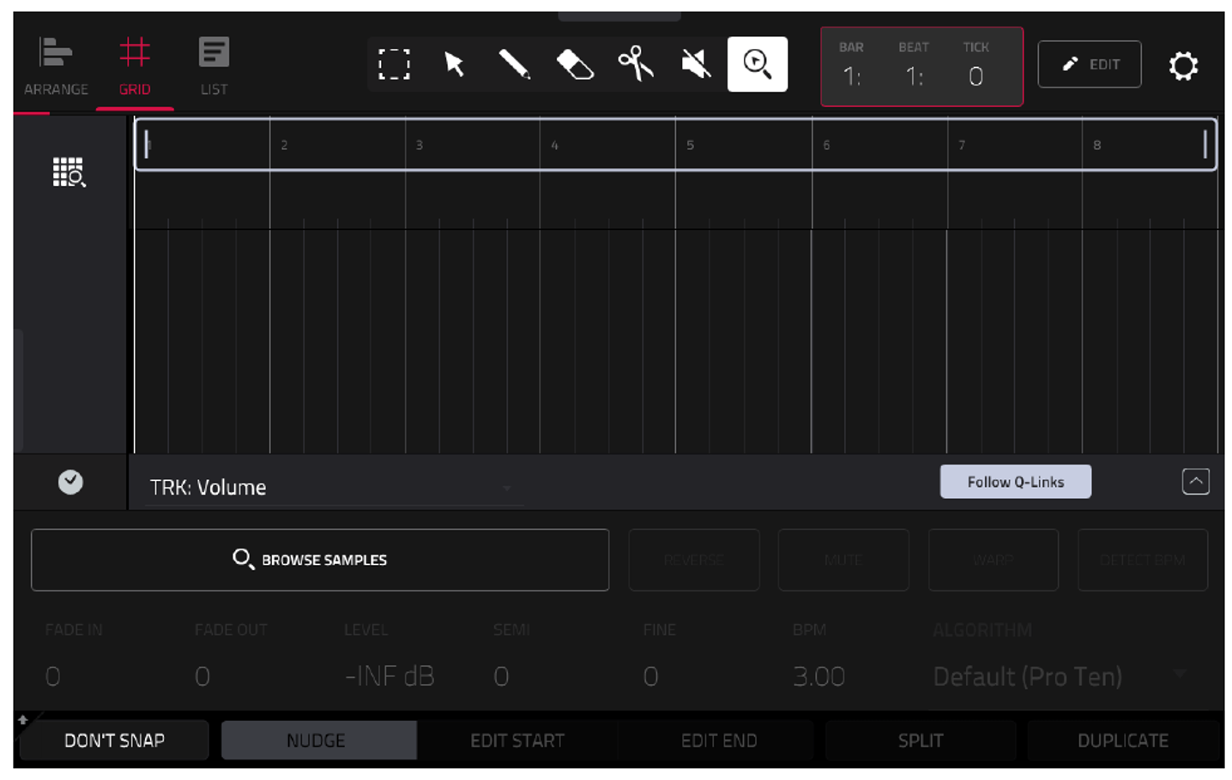Select the BPM 3.00 value field
Screen dimensions: 1232x780
point(819,676)
